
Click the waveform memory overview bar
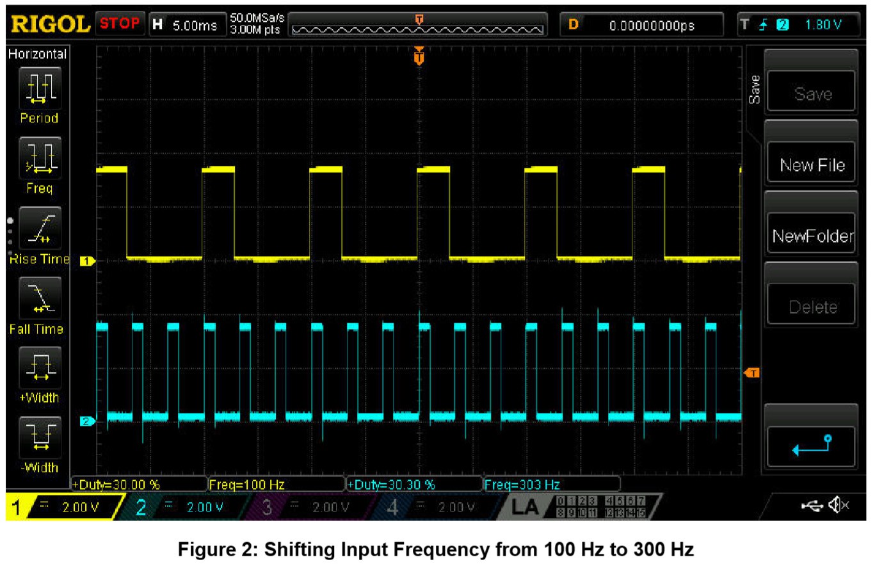(419, 25)
